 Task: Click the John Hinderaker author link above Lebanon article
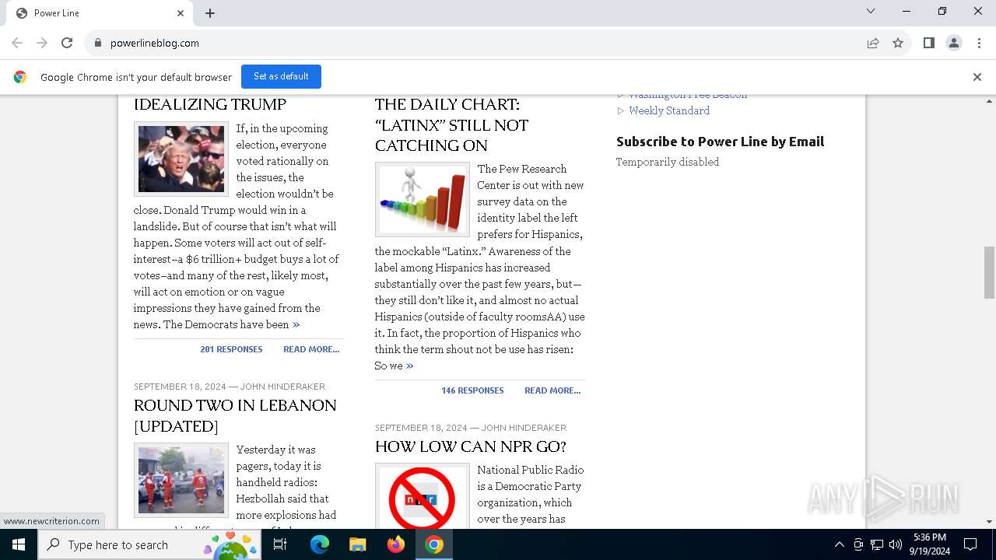pyautogui.click(x=282, y=387)
